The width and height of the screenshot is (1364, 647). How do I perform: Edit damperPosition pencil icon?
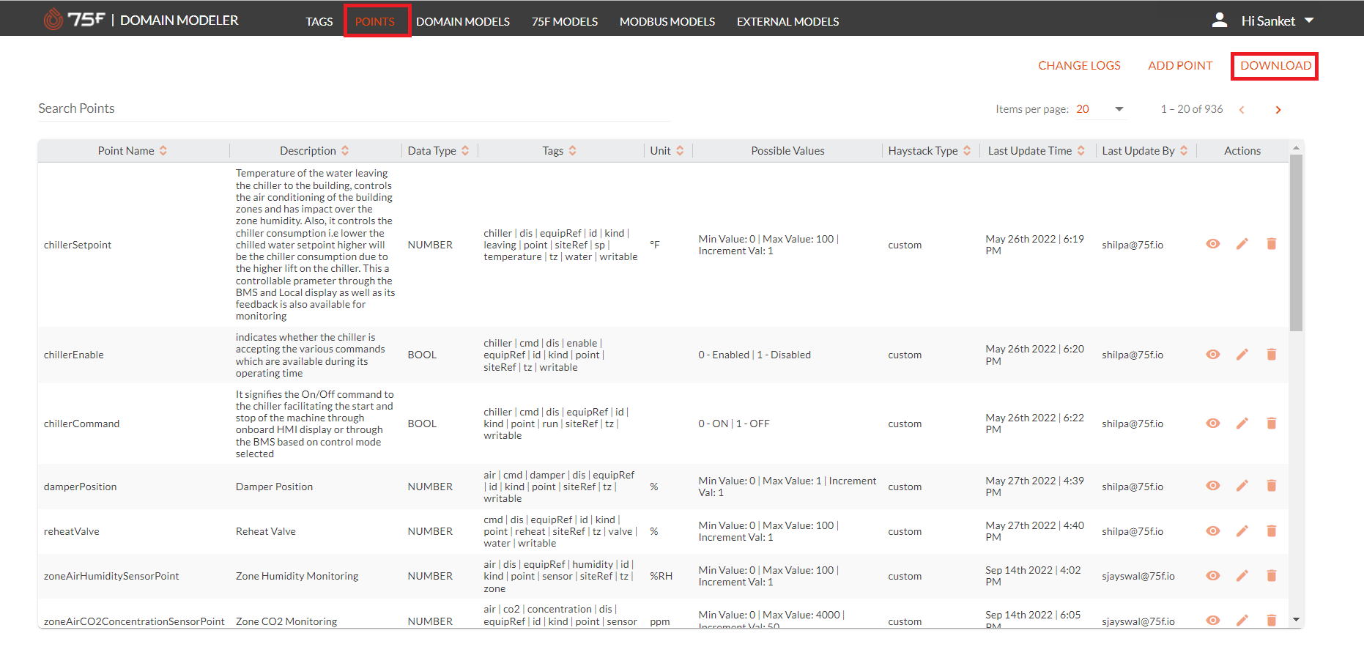pyautogui.click(x=1242, y=486)
